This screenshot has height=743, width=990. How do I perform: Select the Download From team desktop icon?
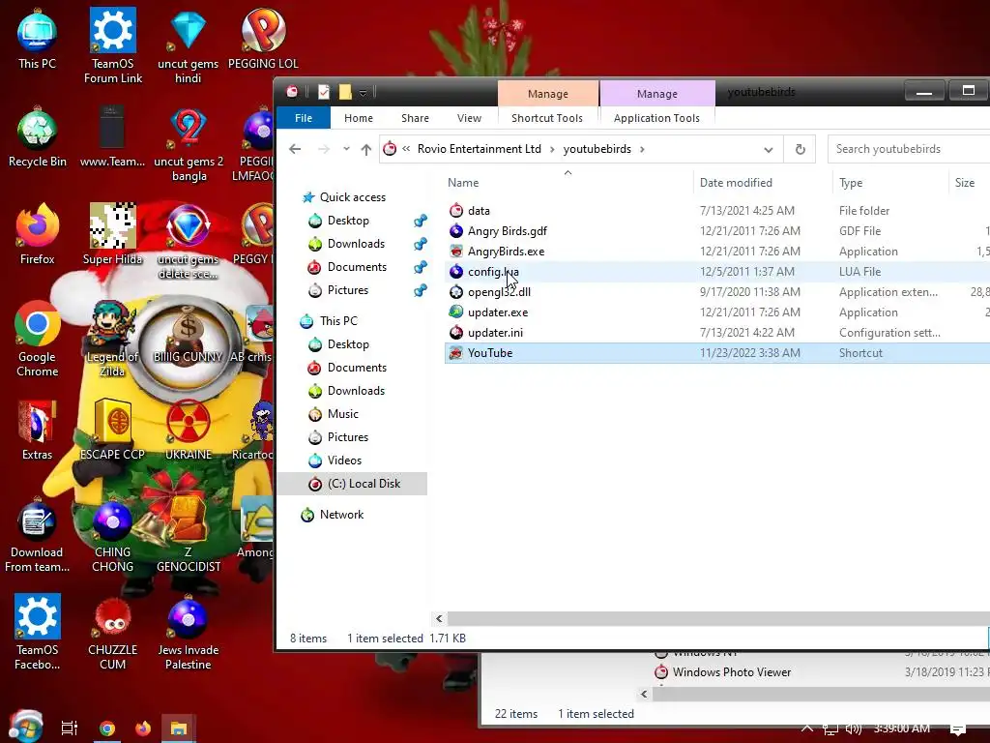37,536
